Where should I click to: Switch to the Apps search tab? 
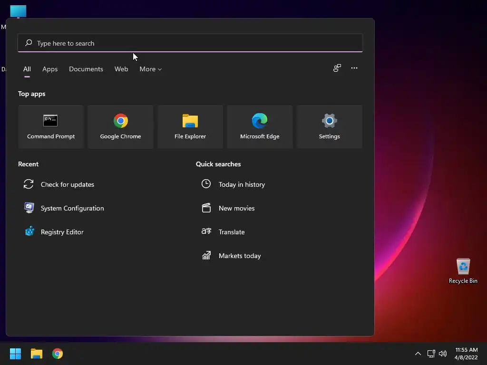tap(50, 69)
